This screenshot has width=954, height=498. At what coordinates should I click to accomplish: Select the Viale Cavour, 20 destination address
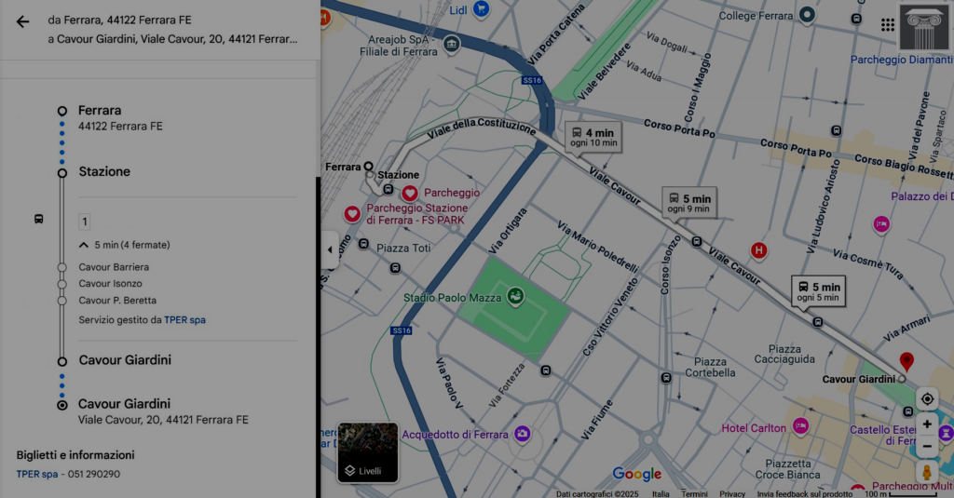click(163, 420)
